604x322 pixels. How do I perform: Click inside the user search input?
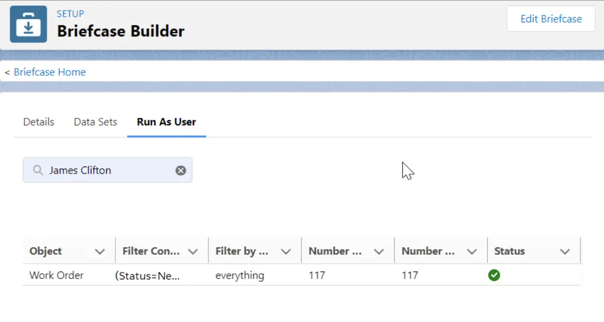pyautogui.click(x=108, y=170)
